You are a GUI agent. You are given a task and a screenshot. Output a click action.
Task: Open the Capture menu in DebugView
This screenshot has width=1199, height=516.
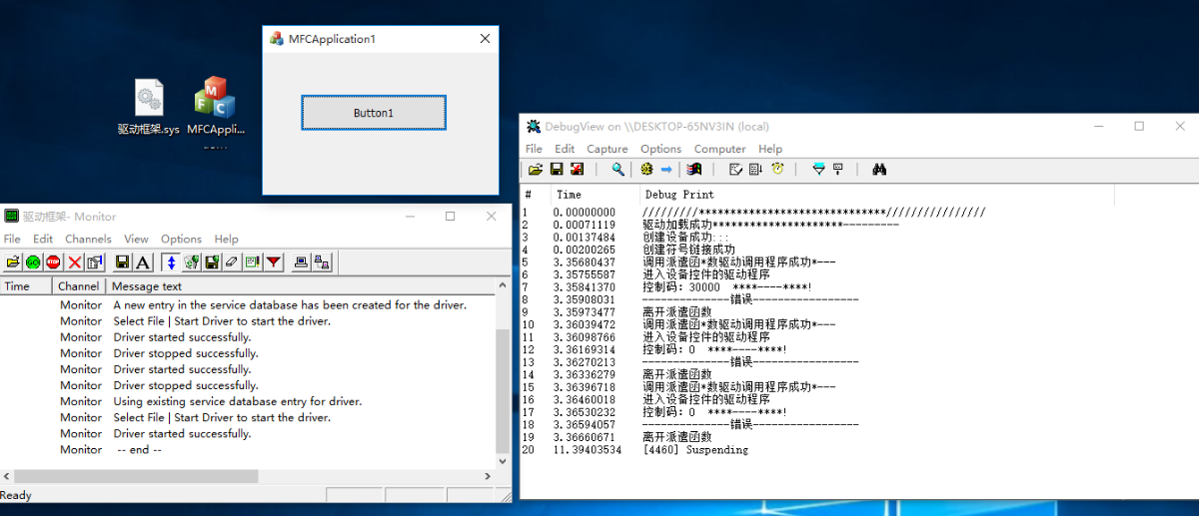click(607, 149)
